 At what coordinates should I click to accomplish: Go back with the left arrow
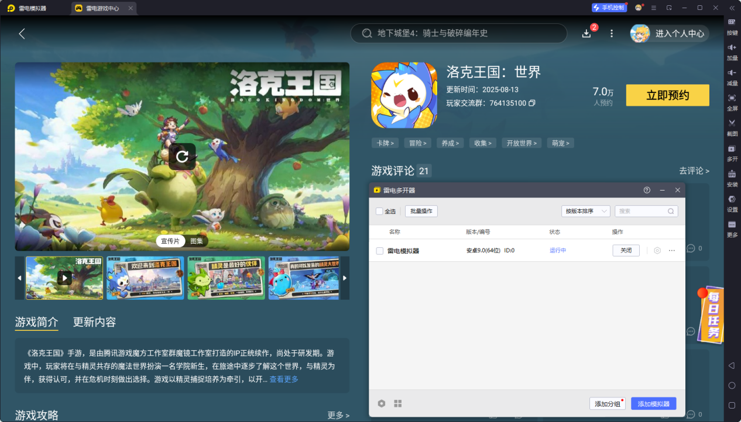pyautogui.click(x=22, y=34)
